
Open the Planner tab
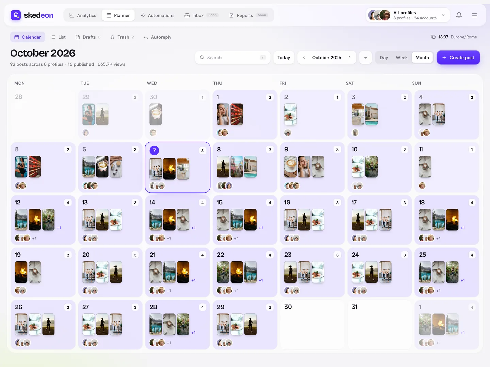click(x=118, y=15)
